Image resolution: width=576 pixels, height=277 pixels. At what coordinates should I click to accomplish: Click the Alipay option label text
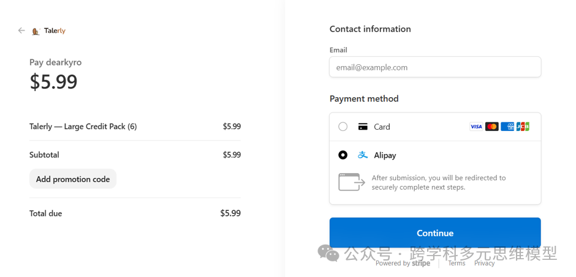click(x=385, y=155)
